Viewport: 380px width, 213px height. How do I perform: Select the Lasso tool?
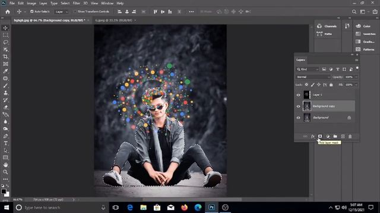coord(5,42)
